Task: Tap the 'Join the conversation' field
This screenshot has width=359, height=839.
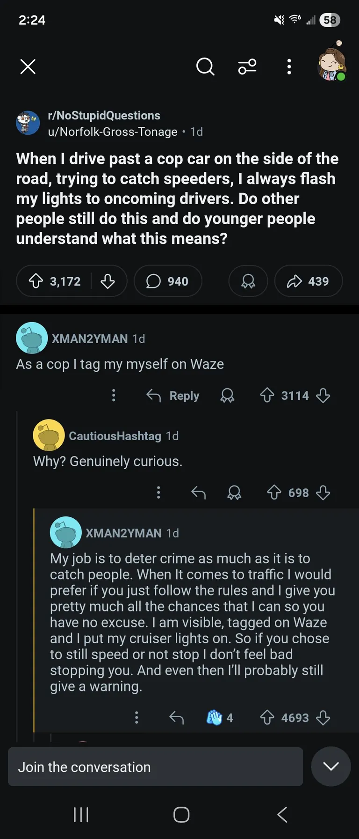Action: (155, 767)
